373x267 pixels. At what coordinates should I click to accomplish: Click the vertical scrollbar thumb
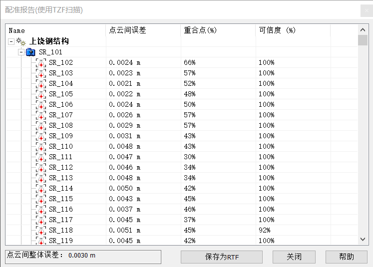[x=363, y=40]
